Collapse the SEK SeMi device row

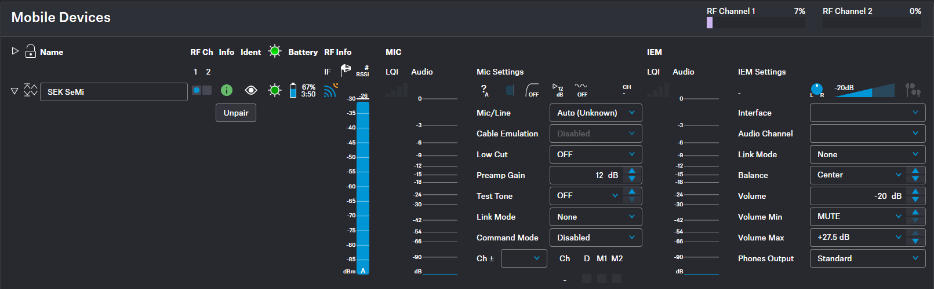tap(14, 91)
